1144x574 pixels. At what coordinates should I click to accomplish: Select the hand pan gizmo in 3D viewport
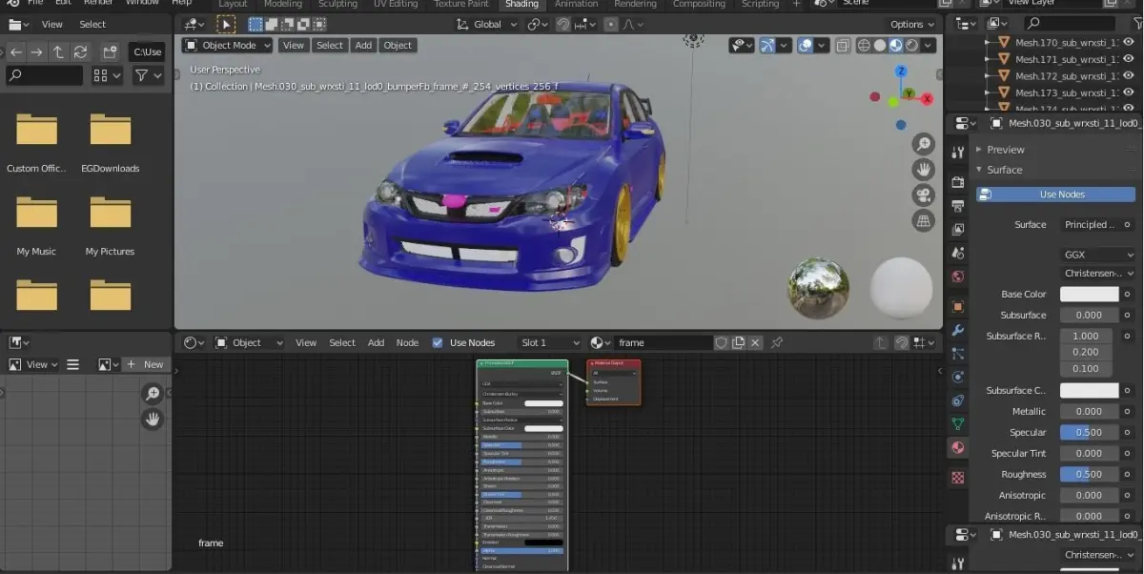pos(923,170)
